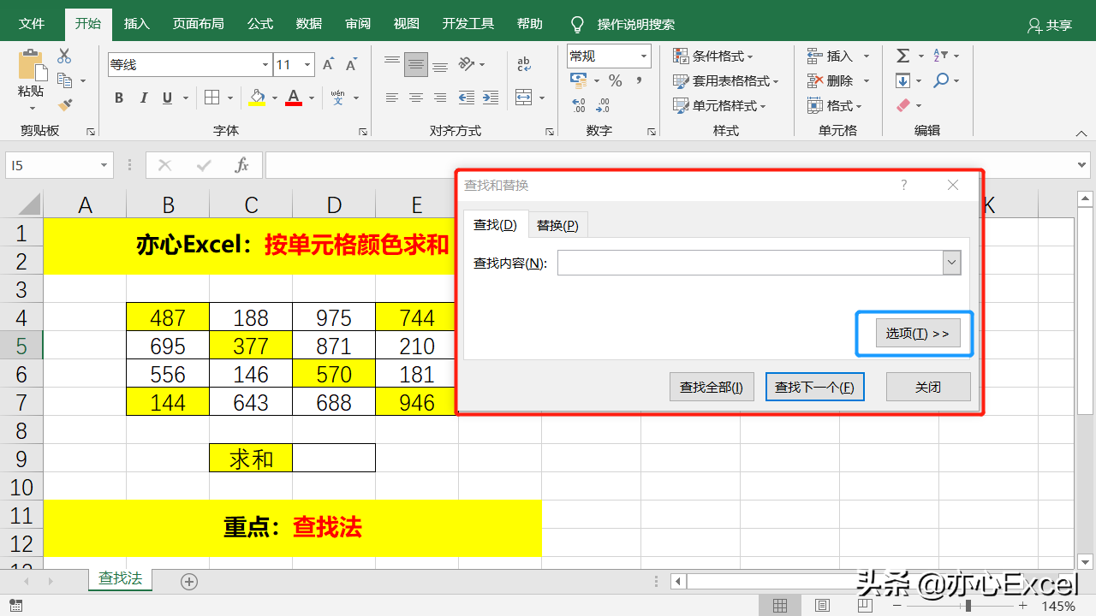
Task: Apply yellow fill color bucket
Action: pos(257,98)
